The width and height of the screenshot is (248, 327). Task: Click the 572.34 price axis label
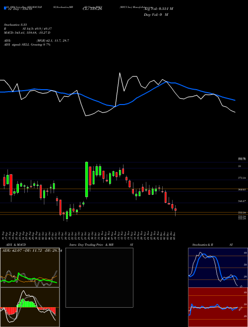(x=242, y=178)
